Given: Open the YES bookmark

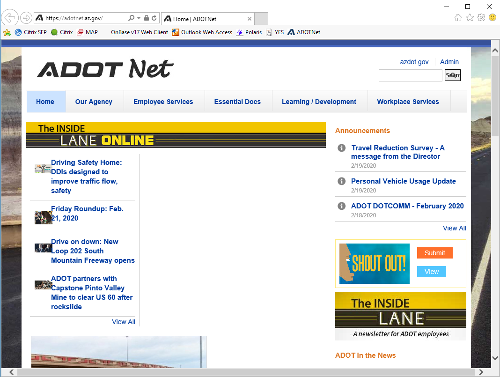Looking at the screenshot, I should pos(275,32).
